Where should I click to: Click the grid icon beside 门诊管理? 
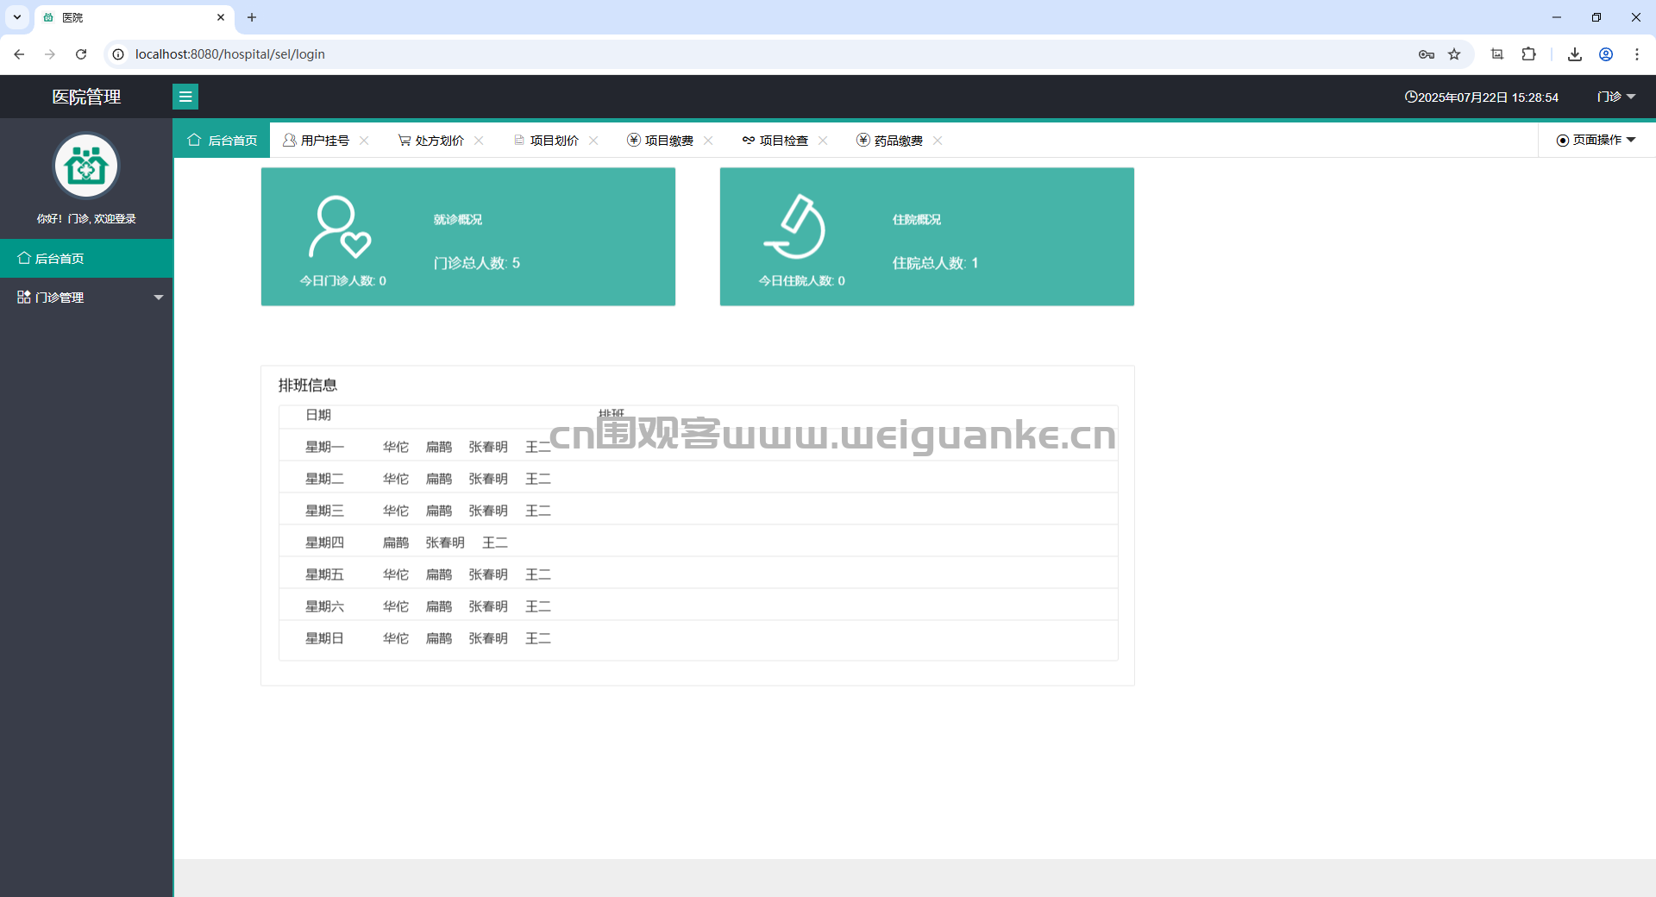point(24,297)
